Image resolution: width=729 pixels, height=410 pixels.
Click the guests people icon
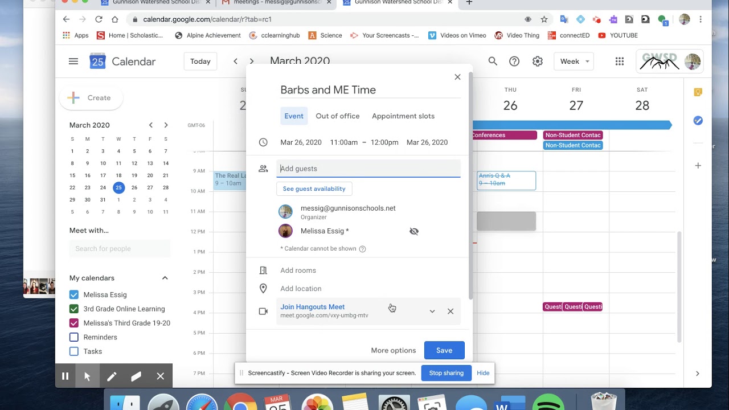pos(263,169)
